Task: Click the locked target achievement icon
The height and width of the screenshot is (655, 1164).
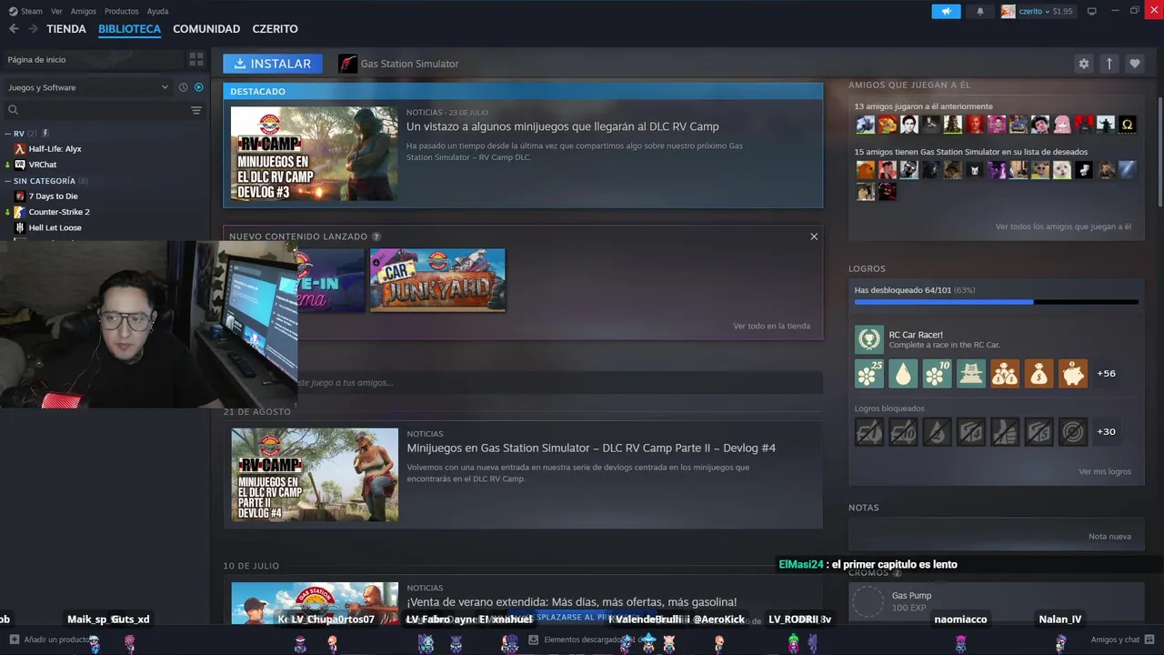Action: pyautogui.click(x=1073, y=431)
